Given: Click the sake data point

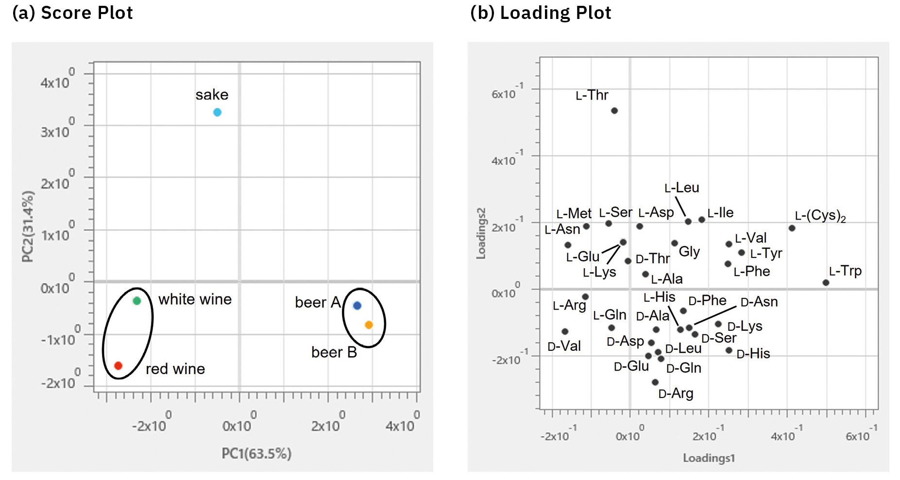Looking at the screenshot, I should point(217,112).
